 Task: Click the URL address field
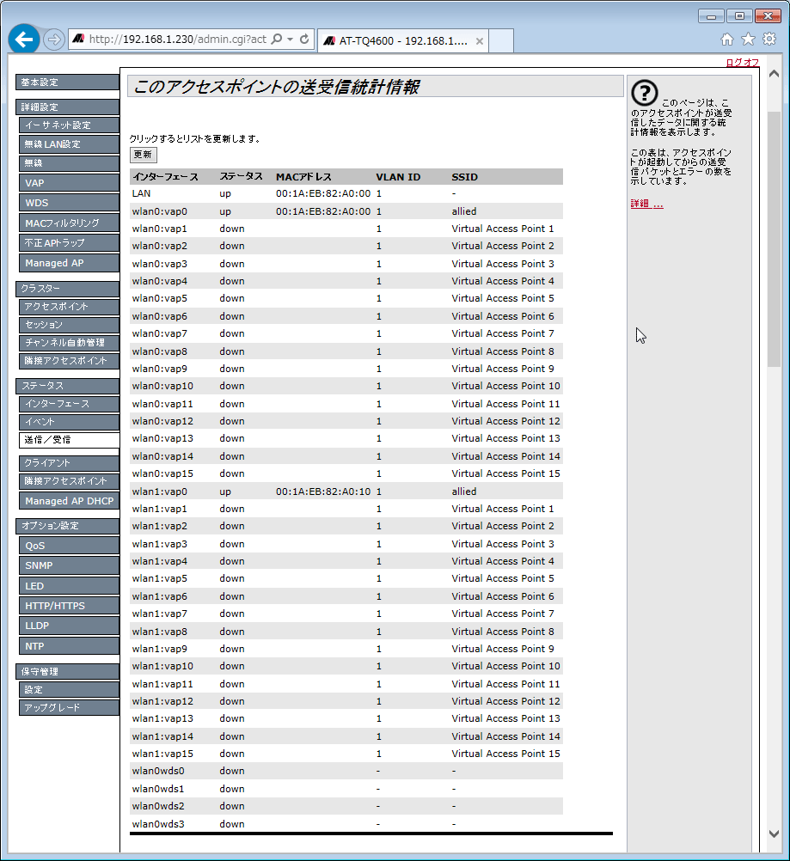[x=177, y=40]
